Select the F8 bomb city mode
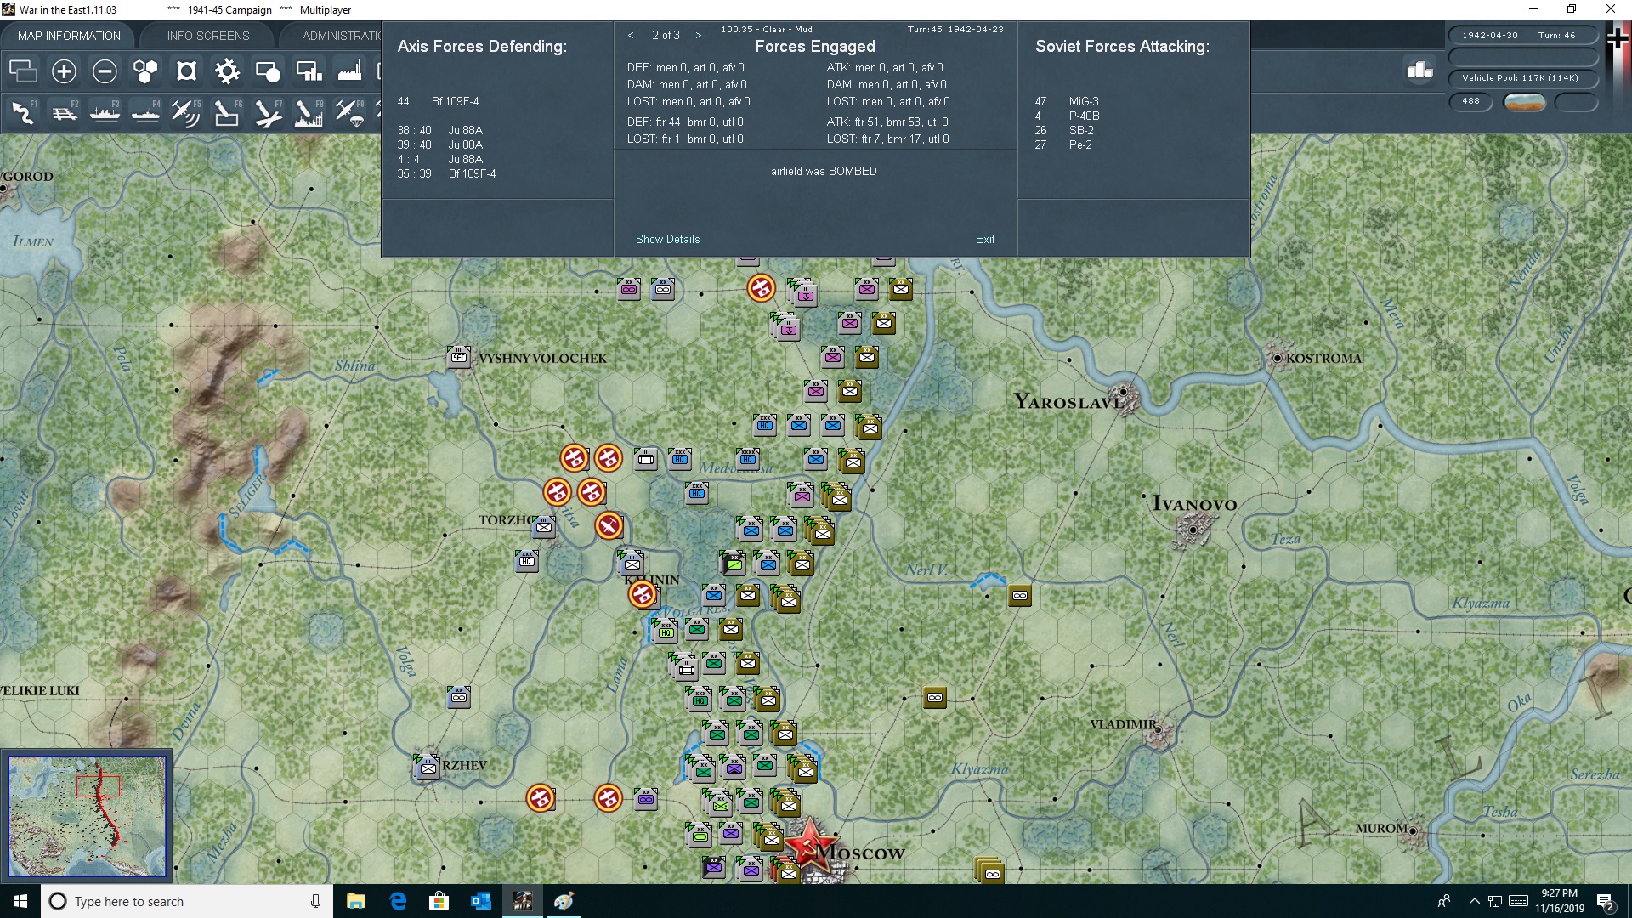 coord(309,112)
